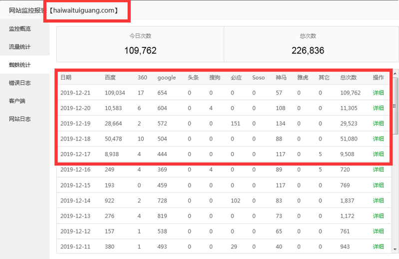The width and height of the screenshot is (399, 259).
Task: Click the 百度 column header
Action: [x=110, y=77]
